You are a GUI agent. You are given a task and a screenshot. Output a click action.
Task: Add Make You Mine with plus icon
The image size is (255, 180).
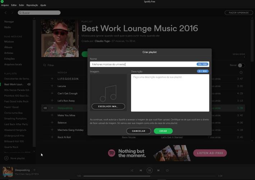point(52,115)
